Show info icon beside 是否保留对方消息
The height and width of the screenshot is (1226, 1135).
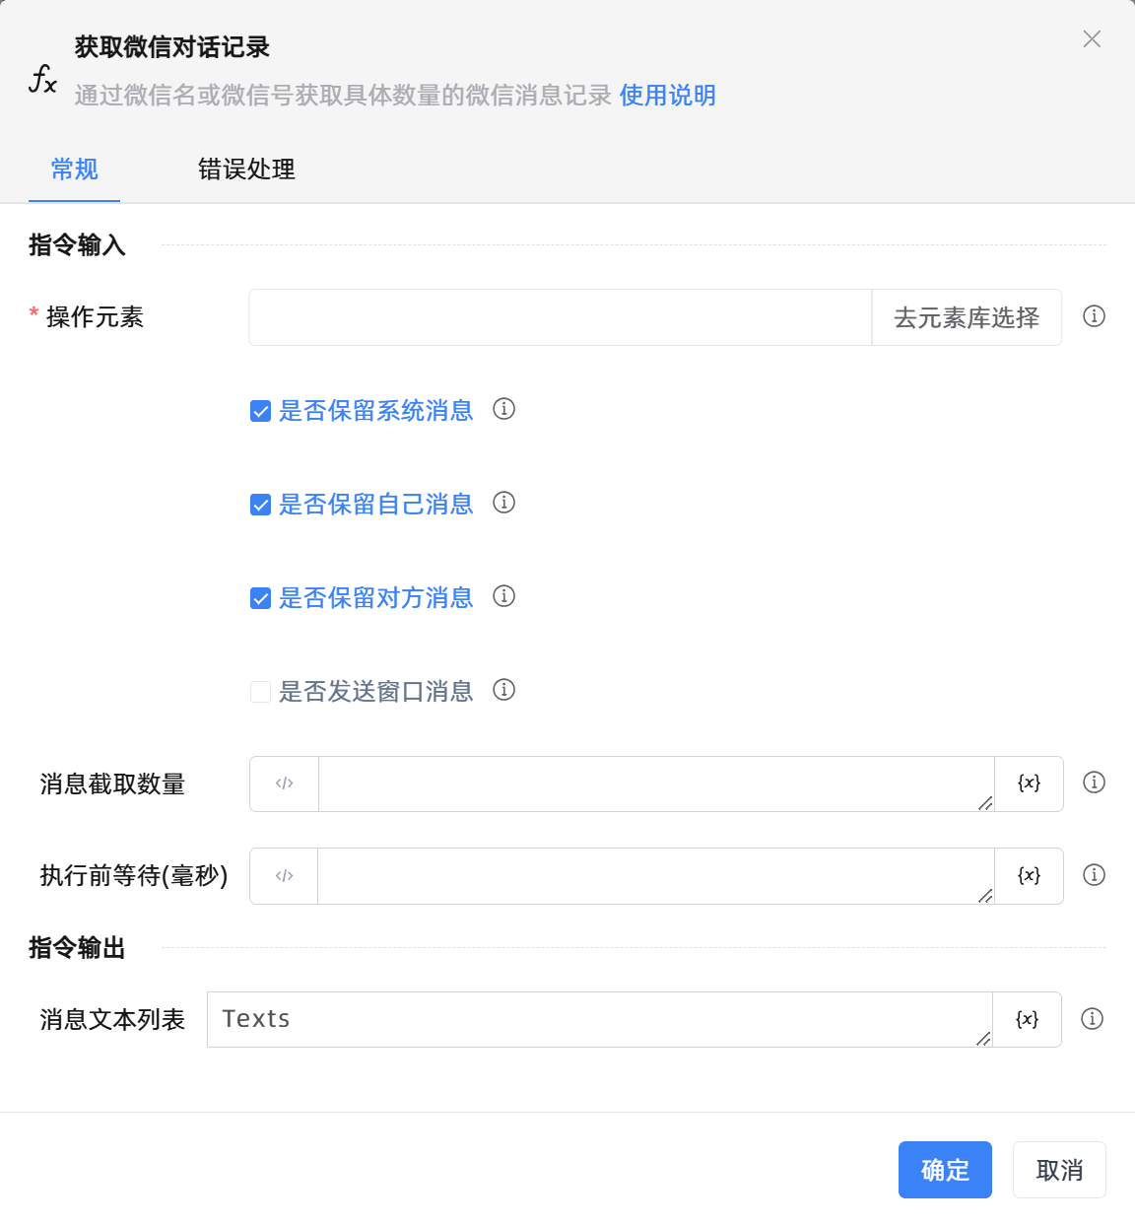[504, 596]
